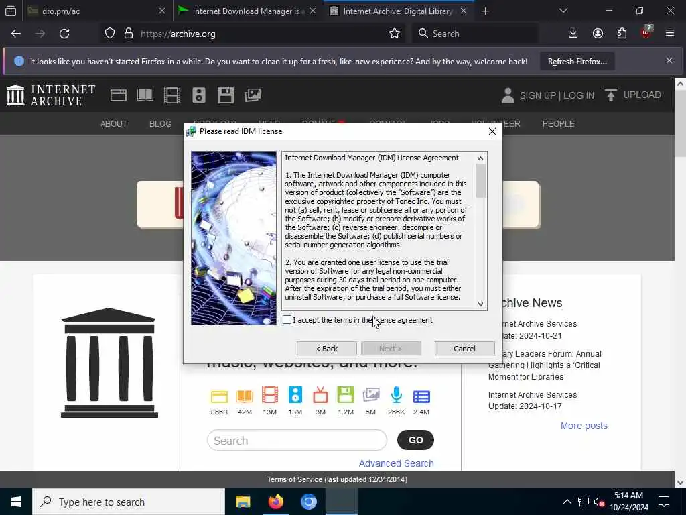
Task: Click the microphone concerts icon 266K
Action: [x=397, y=395]
